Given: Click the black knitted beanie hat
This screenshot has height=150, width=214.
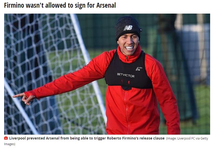Looking at the screenshot, I should (128, 28).
